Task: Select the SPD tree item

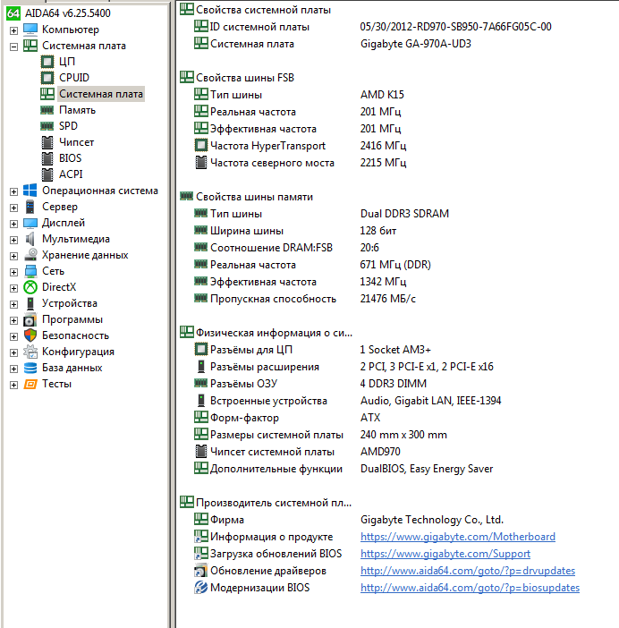Action: tap(68, 126)
